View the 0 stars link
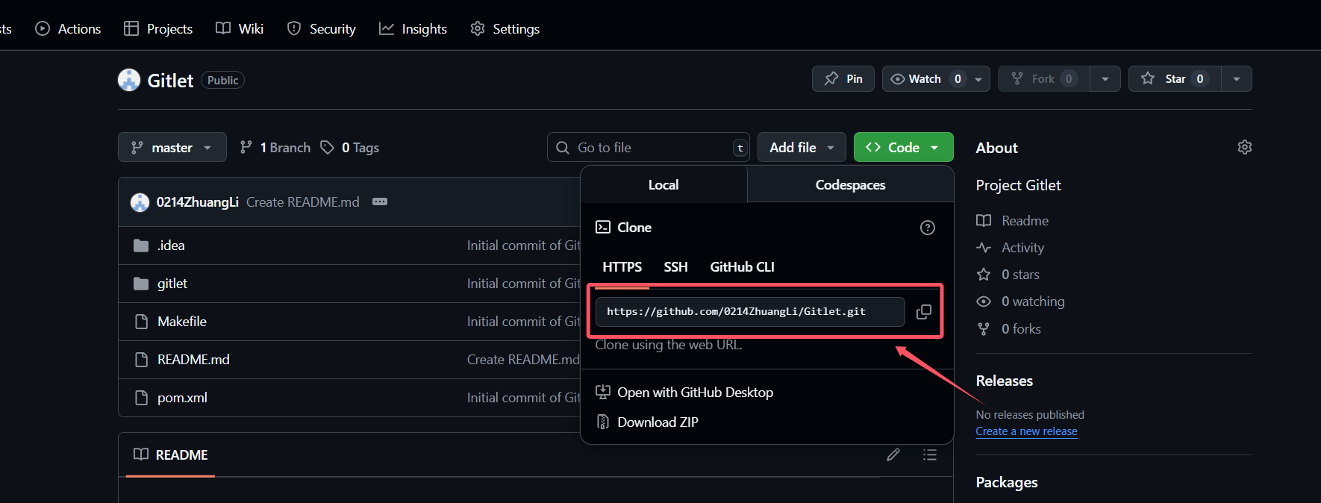Screen dimensions: 1321x503 coord(1008,275)
